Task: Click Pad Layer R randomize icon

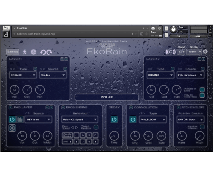Action: [x=10, y=107]
